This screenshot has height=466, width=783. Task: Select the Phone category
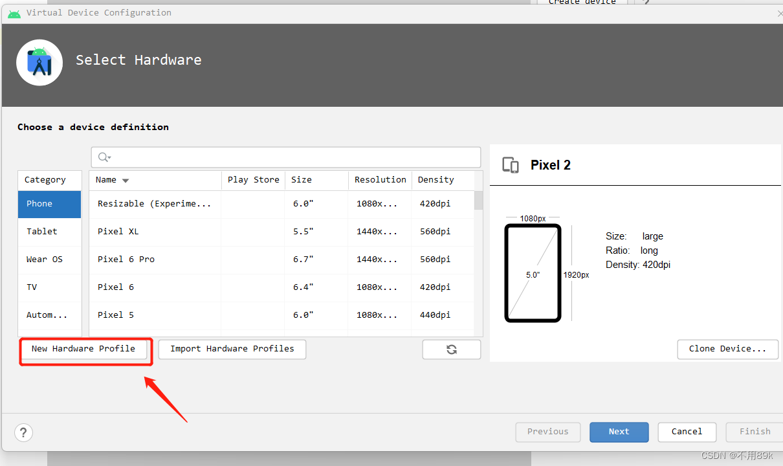click(50, 204)
